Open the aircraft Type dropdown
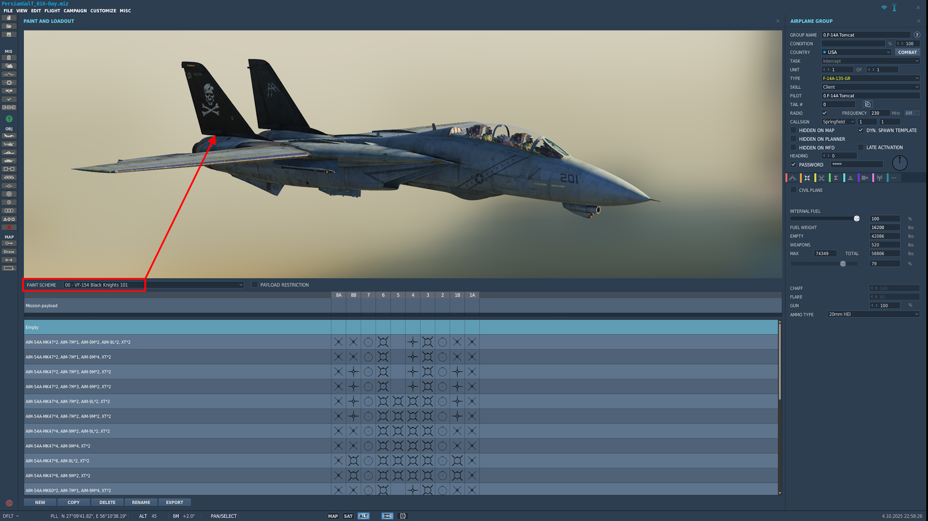This screenshot has width=928, height=521. [870, 78]
